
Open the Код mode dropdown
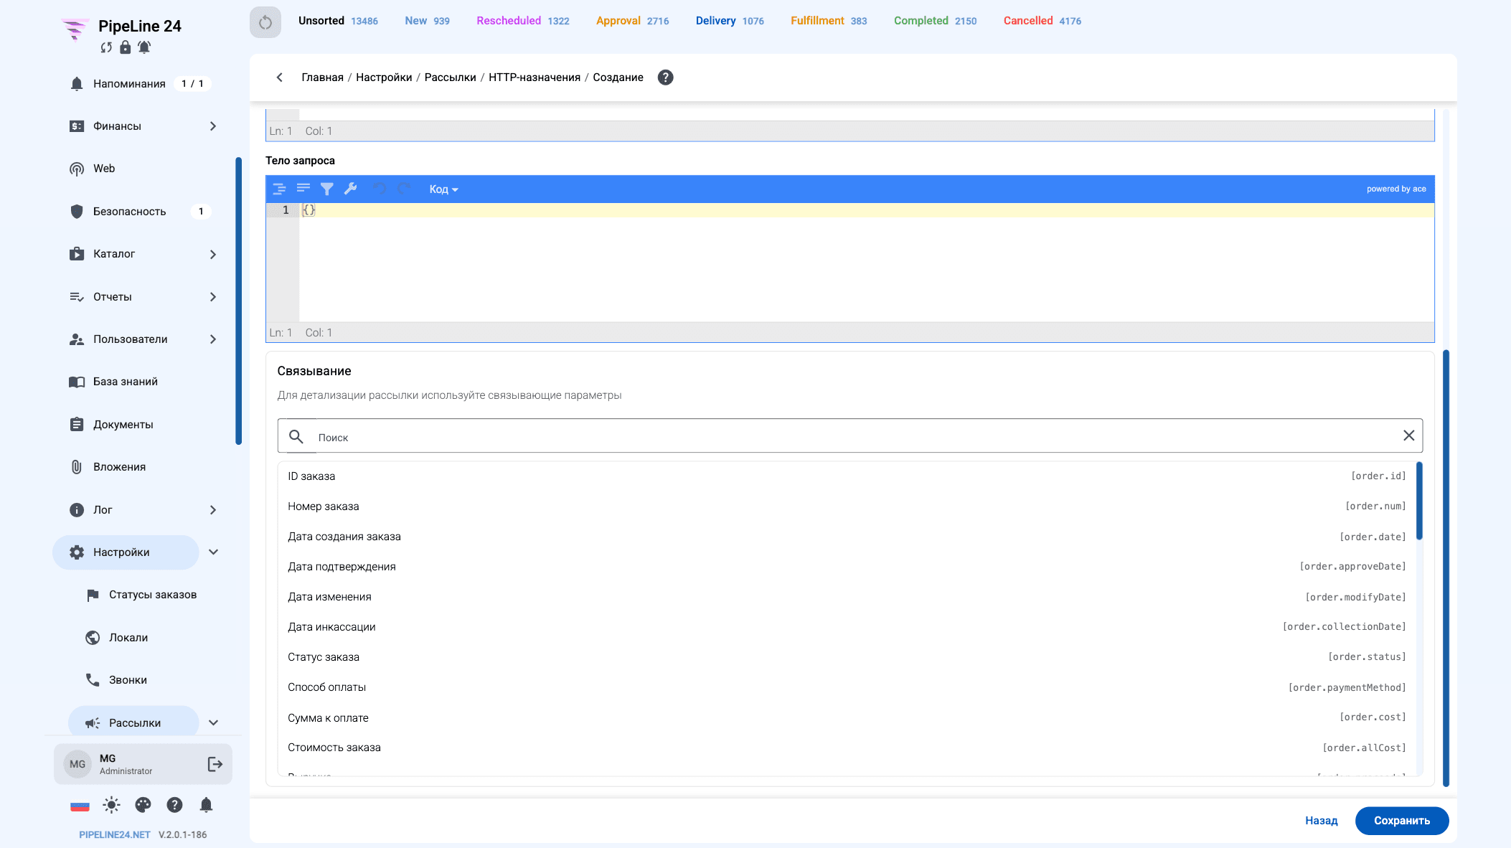(443, 189)
